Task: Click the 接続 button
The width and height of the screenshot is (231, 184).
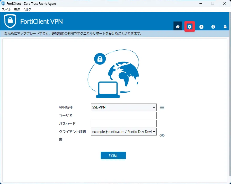Action: [113, 155]
